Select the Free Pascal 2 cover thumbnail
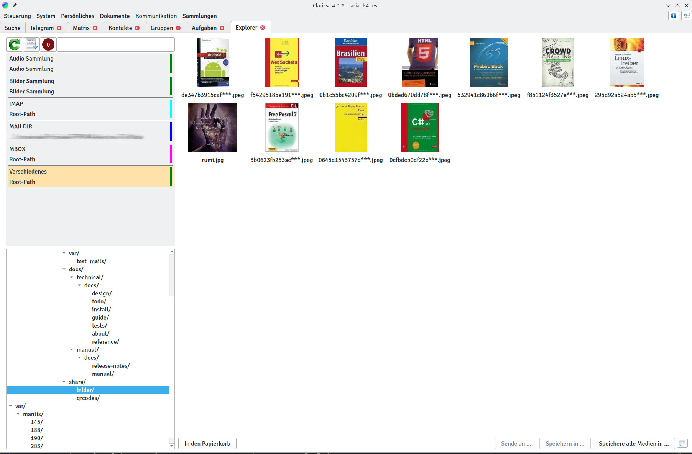The height and width of the screenshot is (454, 692). tap(282, 127)
